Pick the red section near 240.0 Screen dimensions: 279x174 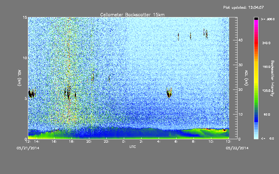[256, 43]
